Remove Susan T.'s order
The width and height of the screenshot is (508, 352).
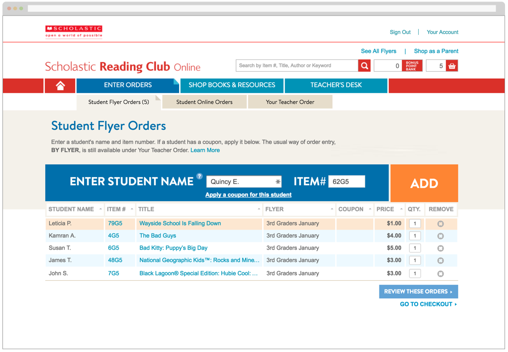click(440, 248)
